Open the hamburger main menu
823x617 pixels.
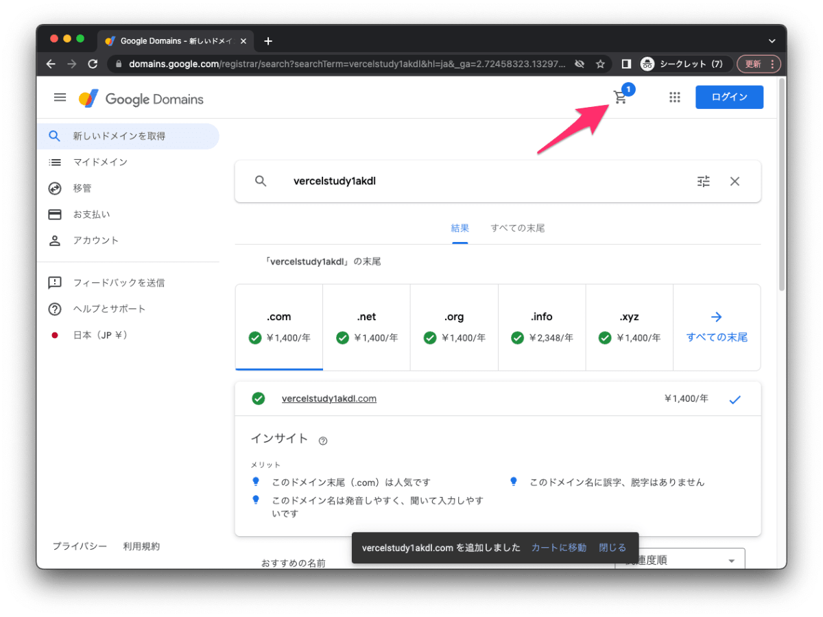(60, 97)
